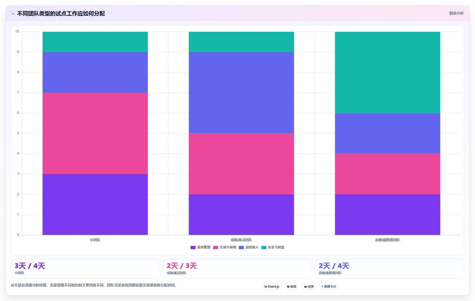Click the 成熟测试团队 安全与复盘 teal bar segment
475x301 pixels.
(241, 42)
